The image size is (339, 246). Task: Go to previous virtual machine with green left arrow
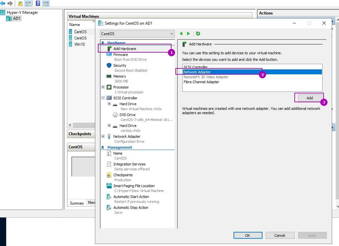tap(181, 34)
